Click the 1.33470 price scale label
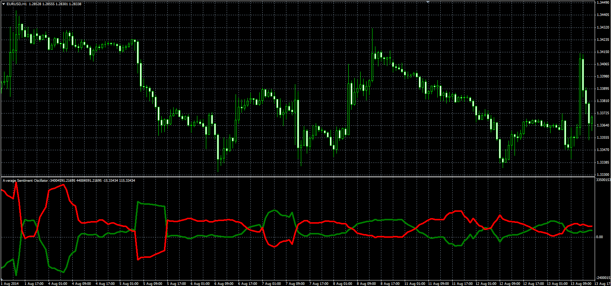 tap(602, 150)
